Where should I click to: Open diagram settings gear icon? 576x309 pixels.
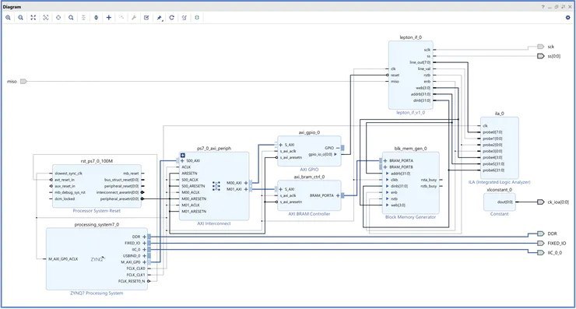coord(568,18)
